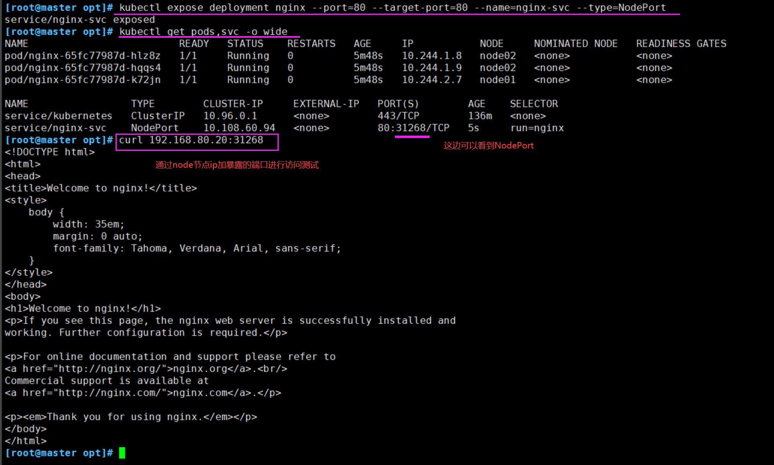This screenshot has width=774, height=465.
Task: Click the closing </html> tag line
Action: [x=26, y=441]
